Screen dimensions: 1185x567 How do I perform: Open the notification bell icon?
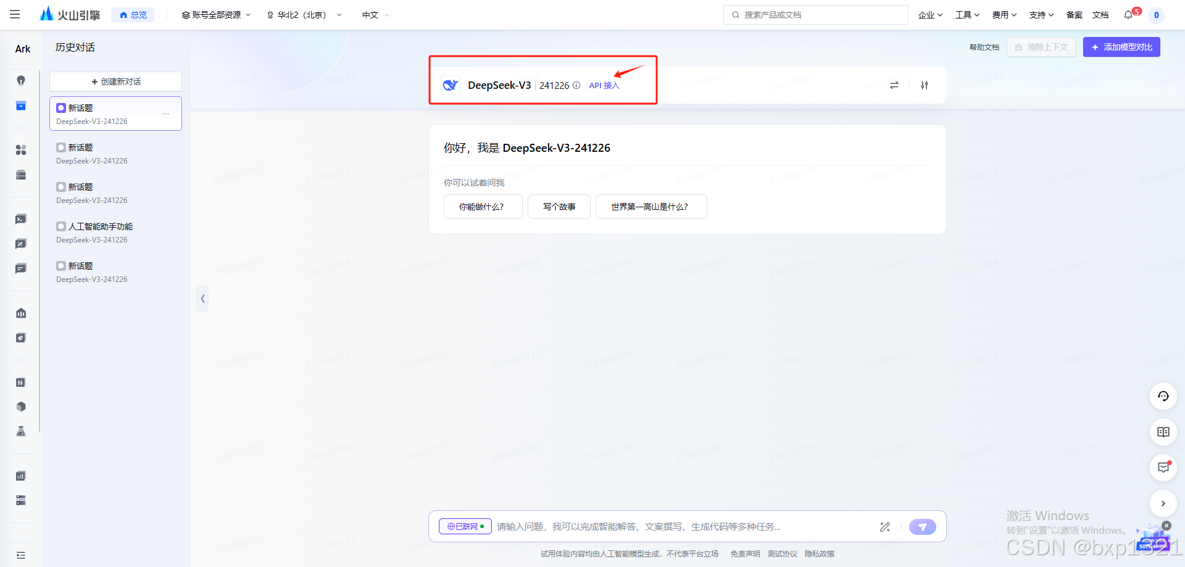pyautogui.click(x=1128, y=15)
